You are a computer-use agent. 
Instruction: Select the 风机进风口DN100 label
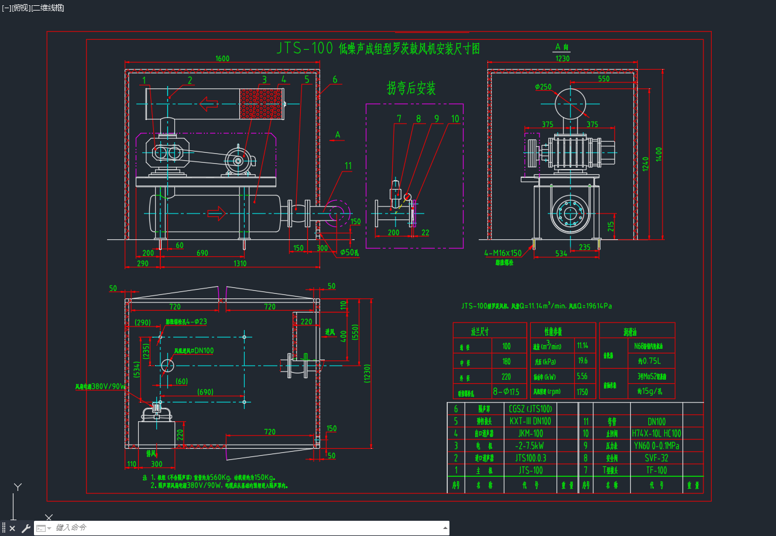coord(194,351)
